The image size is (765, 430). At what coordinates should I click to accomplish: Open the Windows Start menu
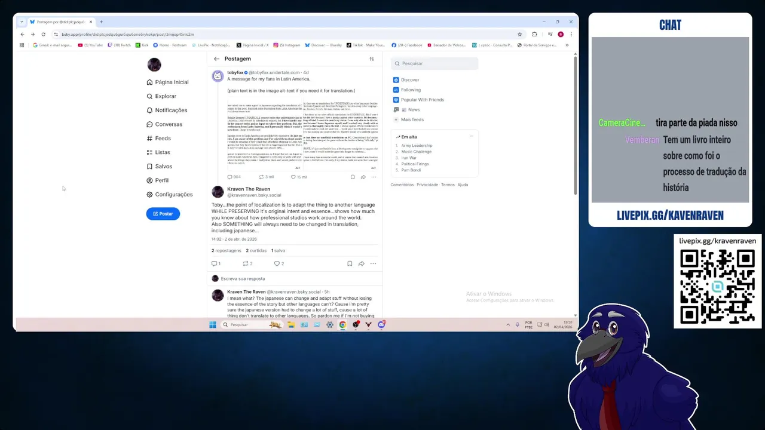[x=212, y=325]
